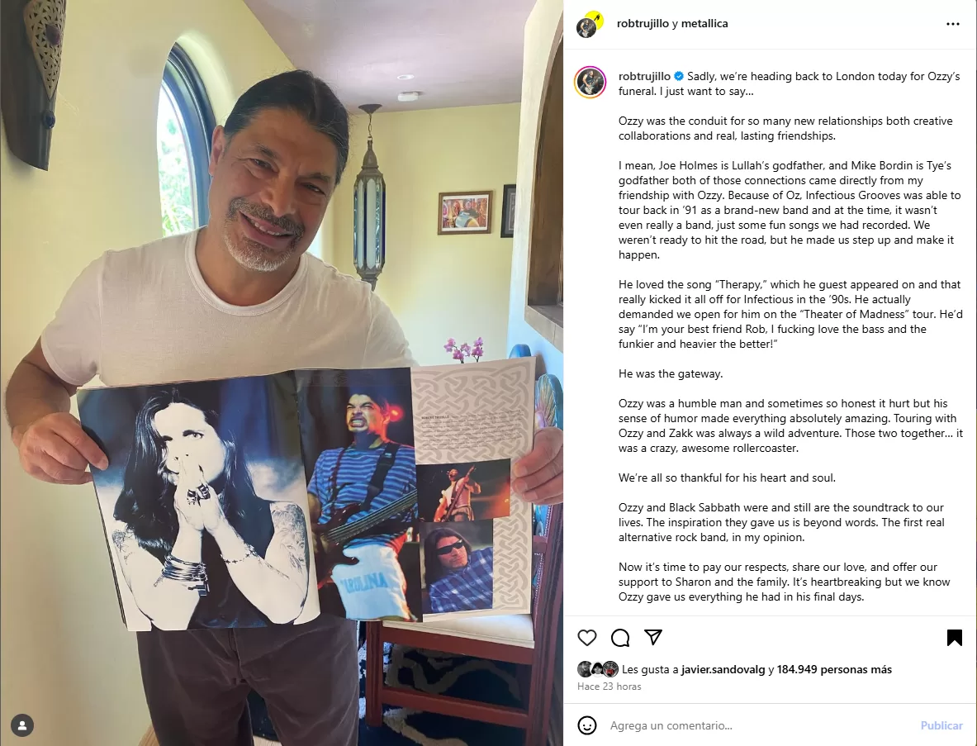Click the verified badge next to robtrujillo

pyautogui.click(x=679, y=77)
